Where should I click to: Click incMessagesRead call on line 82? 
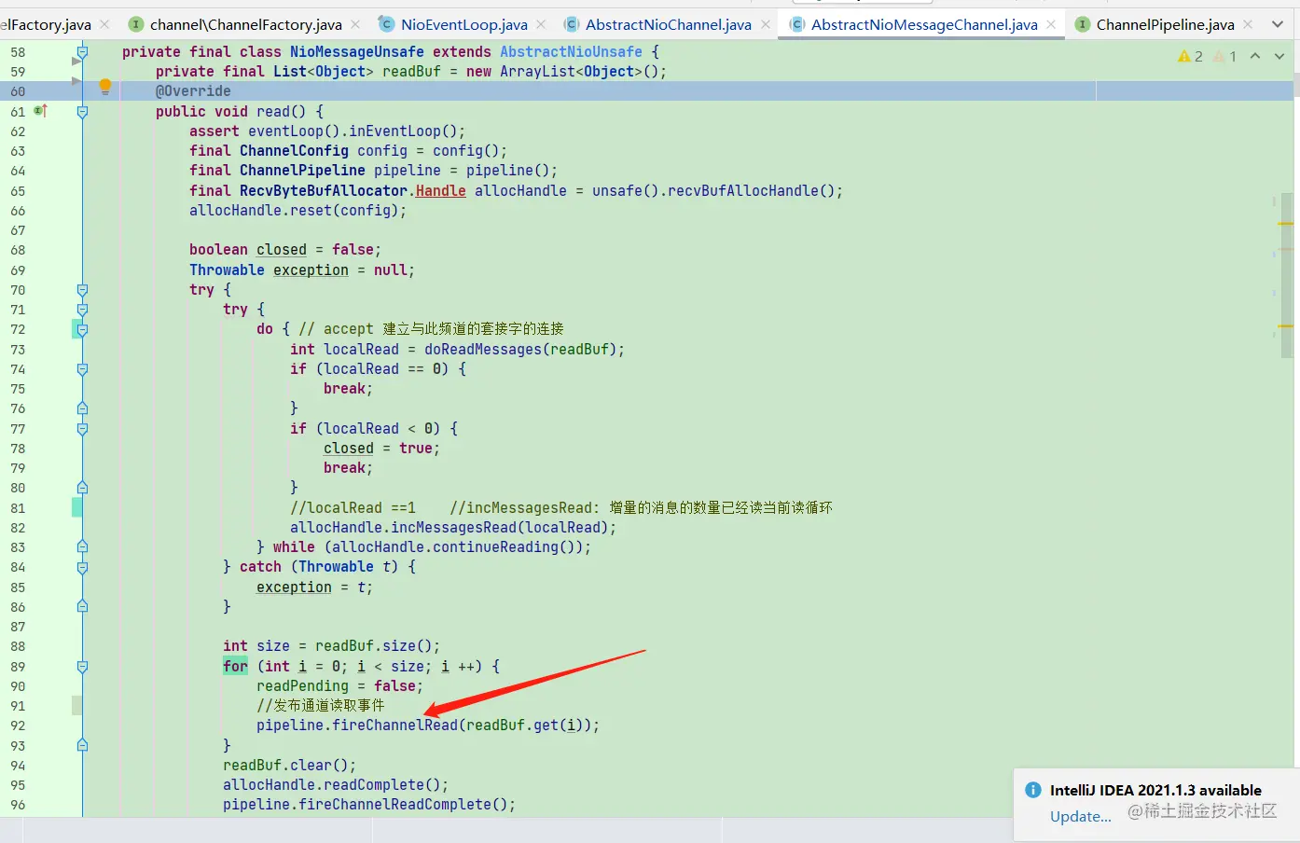click(x=445, y=528)
